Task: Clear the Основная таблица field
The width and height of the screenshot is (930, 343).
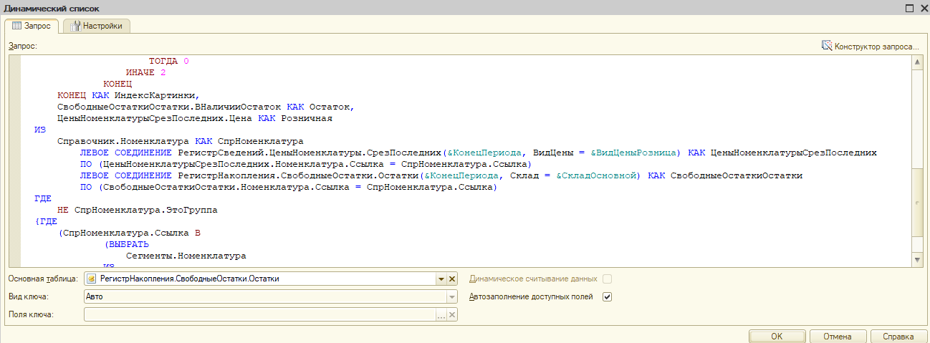Action: pyautogui.click(x=452, y=279)
